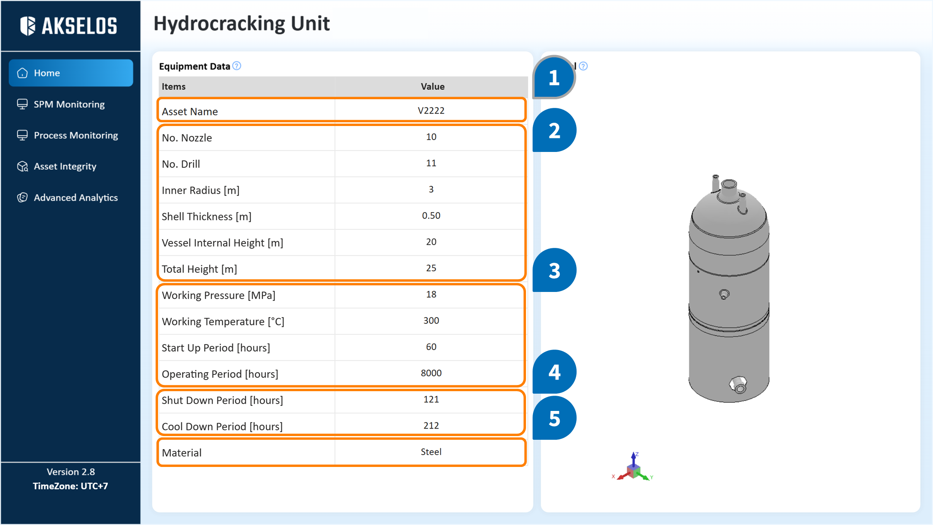
Task: Click the Asset Name value V2222
Action: (x=431, y=110)
